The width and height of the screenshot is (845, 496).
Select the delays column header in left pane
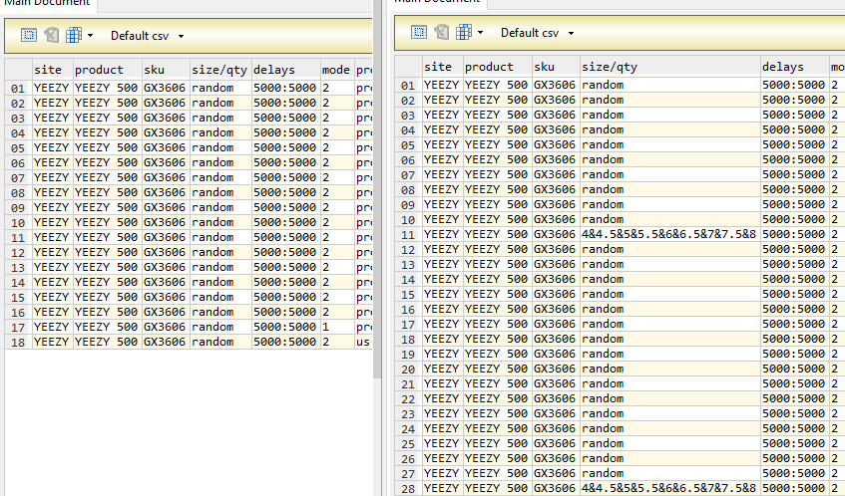coord(285,70)
